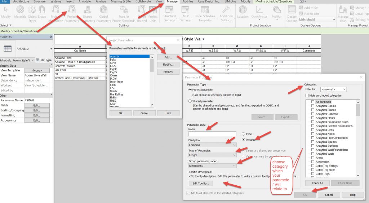Select the Shared parameter radio button
369x203 pixels.
pyautogui.click(x=190, y=101)
